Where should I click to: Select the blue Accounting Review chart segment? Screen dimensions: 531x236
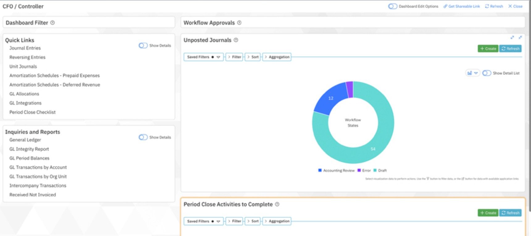pos(330,98)
